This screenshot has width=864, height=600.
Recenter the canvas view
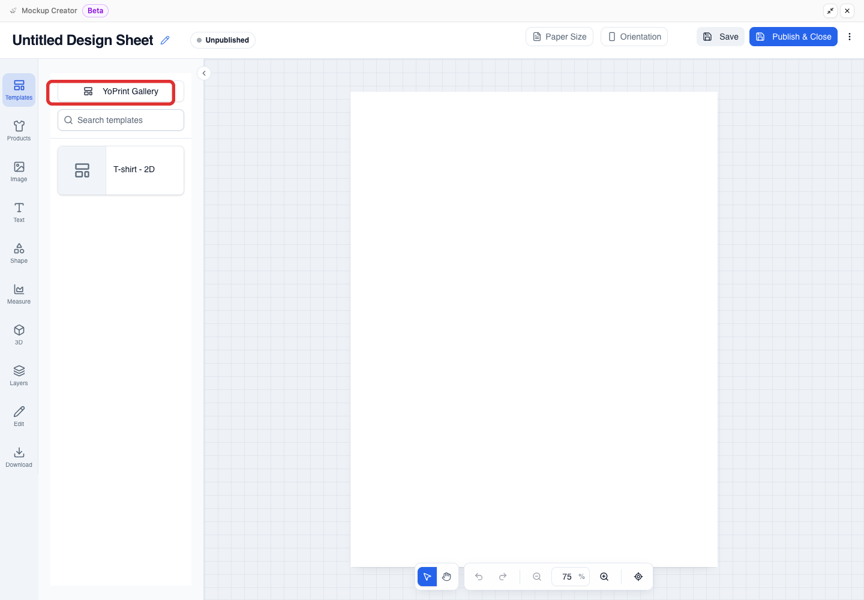pyautogui.click(x=638, y=577)
